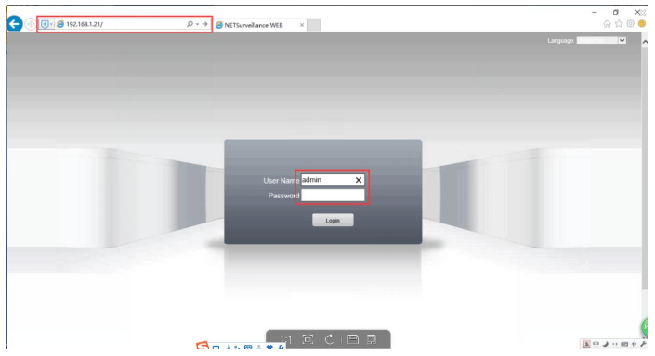
Task: Minimize the browser window
Action: pos(594,12)
